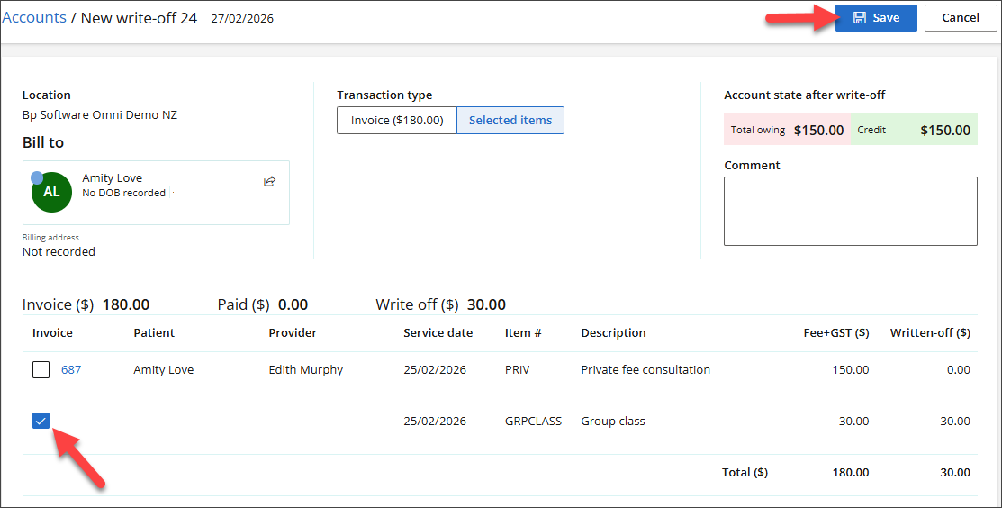Untick the Group class checkbox
Viewport: 1002px width, 508px height.
[41, 421]
